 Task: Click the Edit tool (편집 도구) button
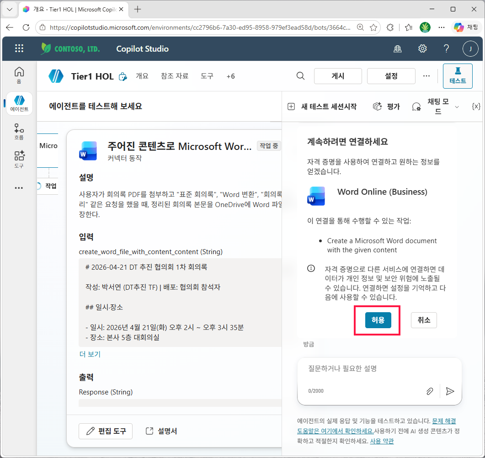106,431
